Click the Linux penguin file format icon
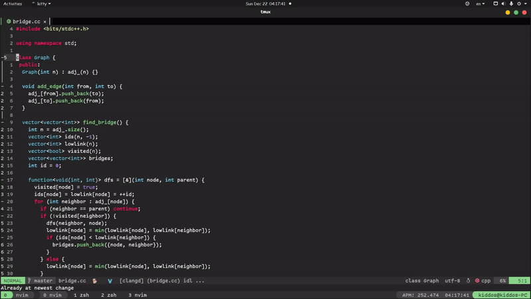This screenshot has width=531, height=299. 469,281
